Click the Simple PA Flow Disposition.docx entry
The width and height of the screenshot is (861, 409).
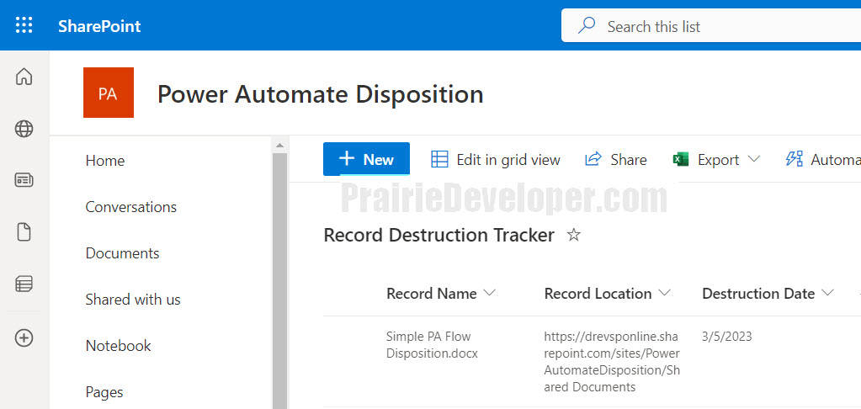point(432,345)
